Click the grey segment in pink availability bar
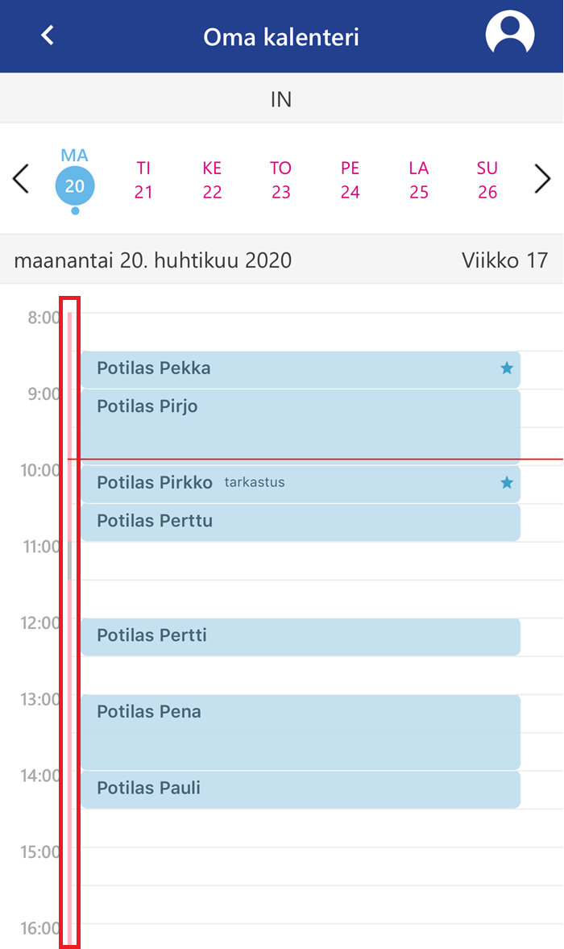The image size is (564, 949). 70,560
